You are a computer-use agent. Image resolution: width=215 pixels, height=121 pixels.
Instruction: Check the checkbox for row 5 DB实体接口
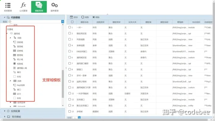(70, 51)
